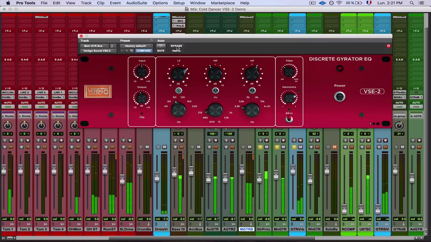Open plugin automation enable dialog icon
The height and width of the screenshot is (242, 431).
pyautogui.click(x=161, y=46)
